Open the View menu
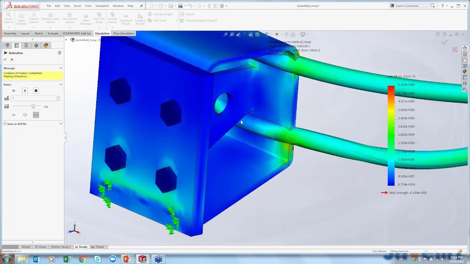 pyautogui.click(x=67, y=6)
